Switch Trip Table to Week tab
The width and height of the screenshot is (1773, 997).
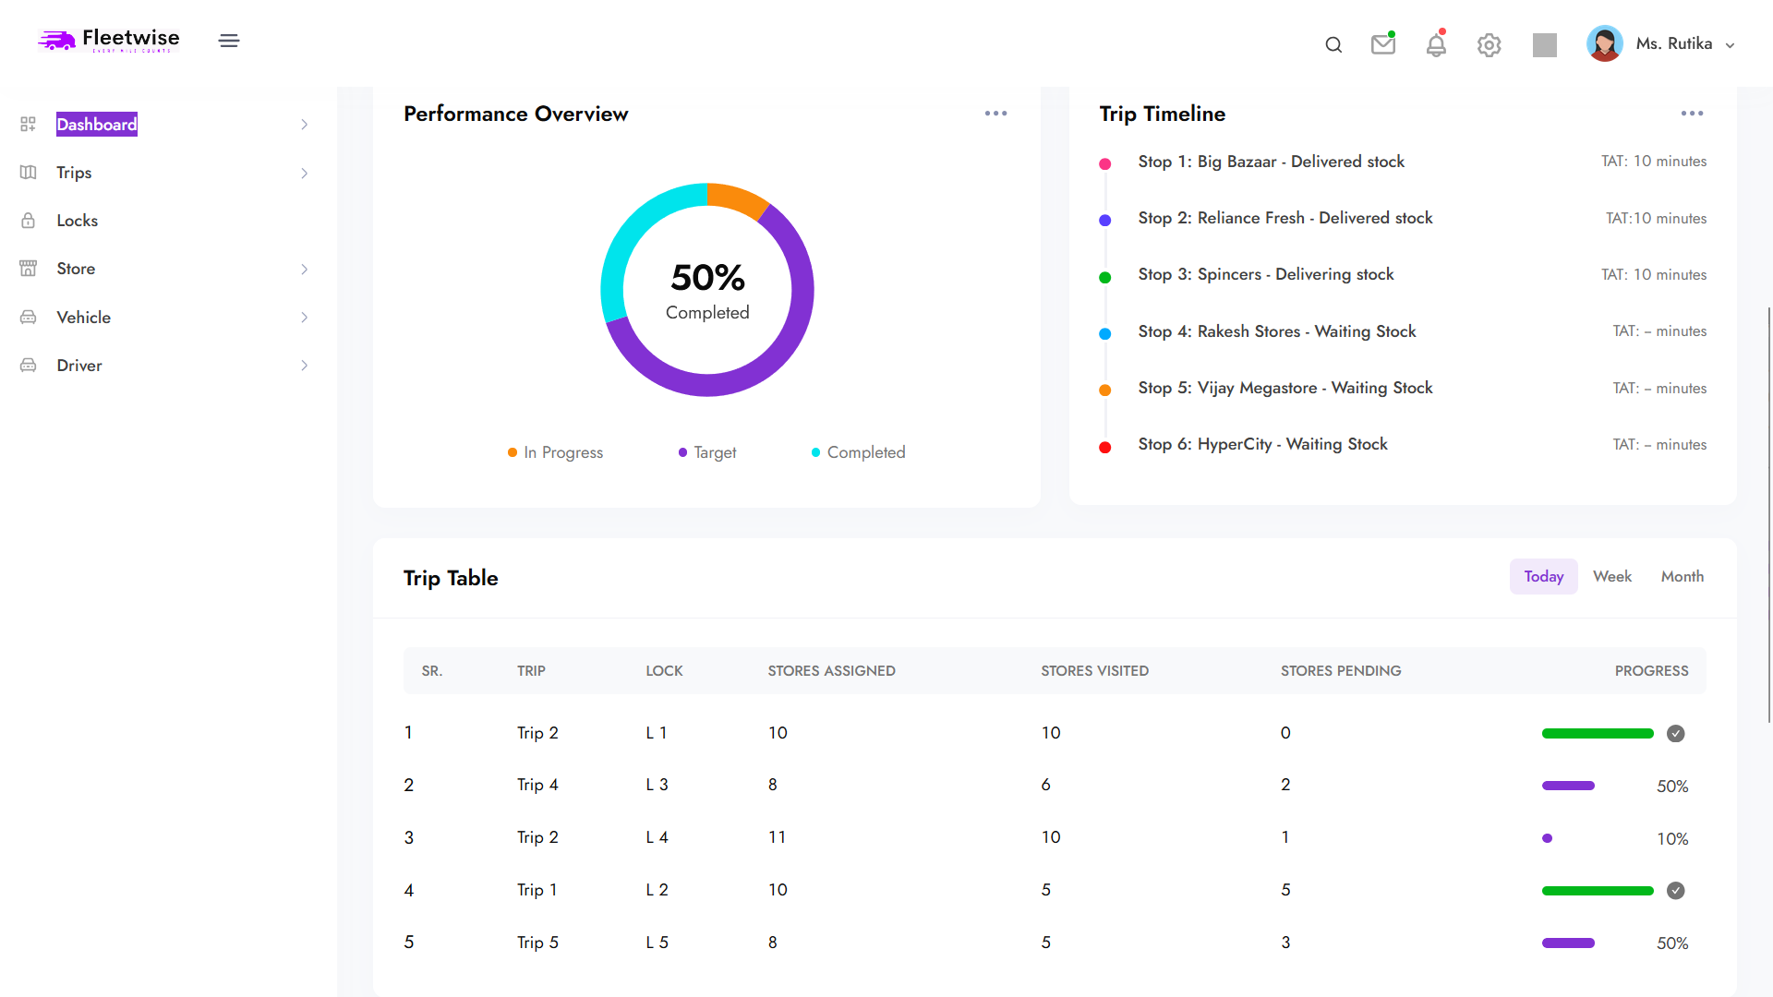pyautogui.click(x=1612, y=576)
